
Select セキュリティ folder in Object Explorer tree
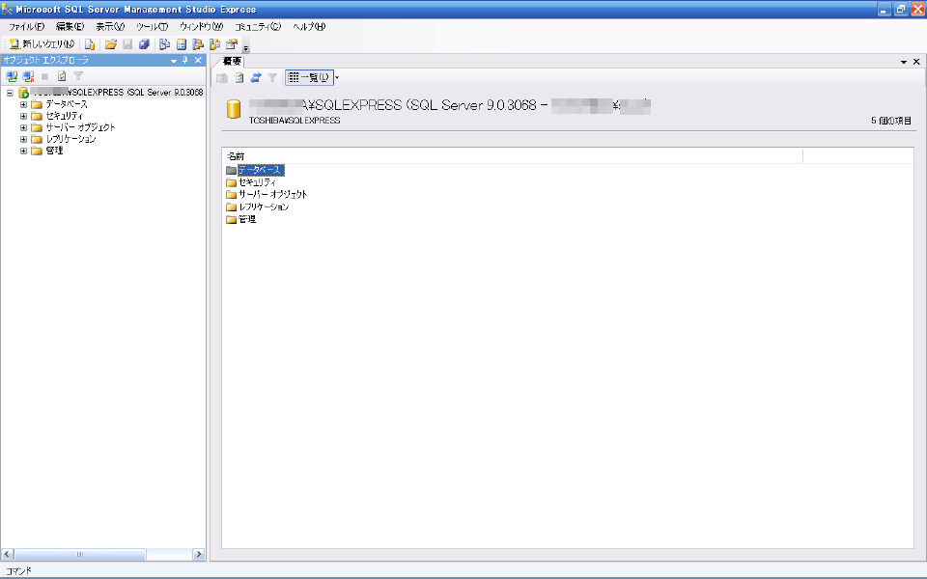pyautogui.click(x=65, y=116)
